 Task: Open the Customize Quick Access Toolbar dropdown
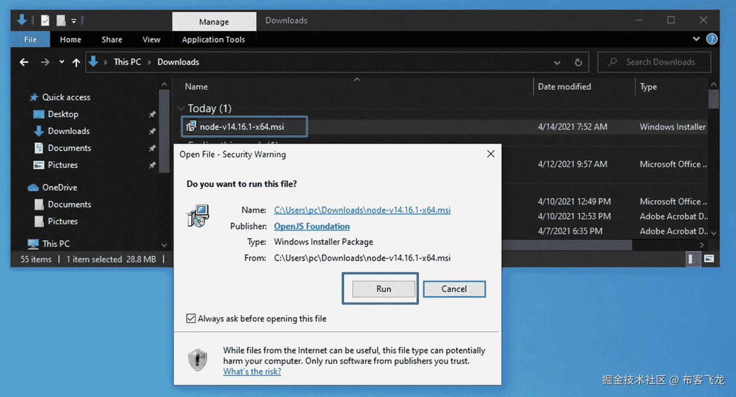(x=74, y=21)
